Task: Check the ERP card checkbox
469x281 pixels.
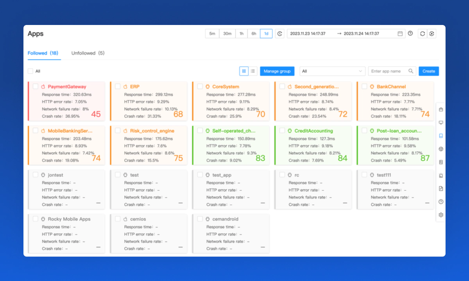Action: pyautogui.click(x=118, y=86)
